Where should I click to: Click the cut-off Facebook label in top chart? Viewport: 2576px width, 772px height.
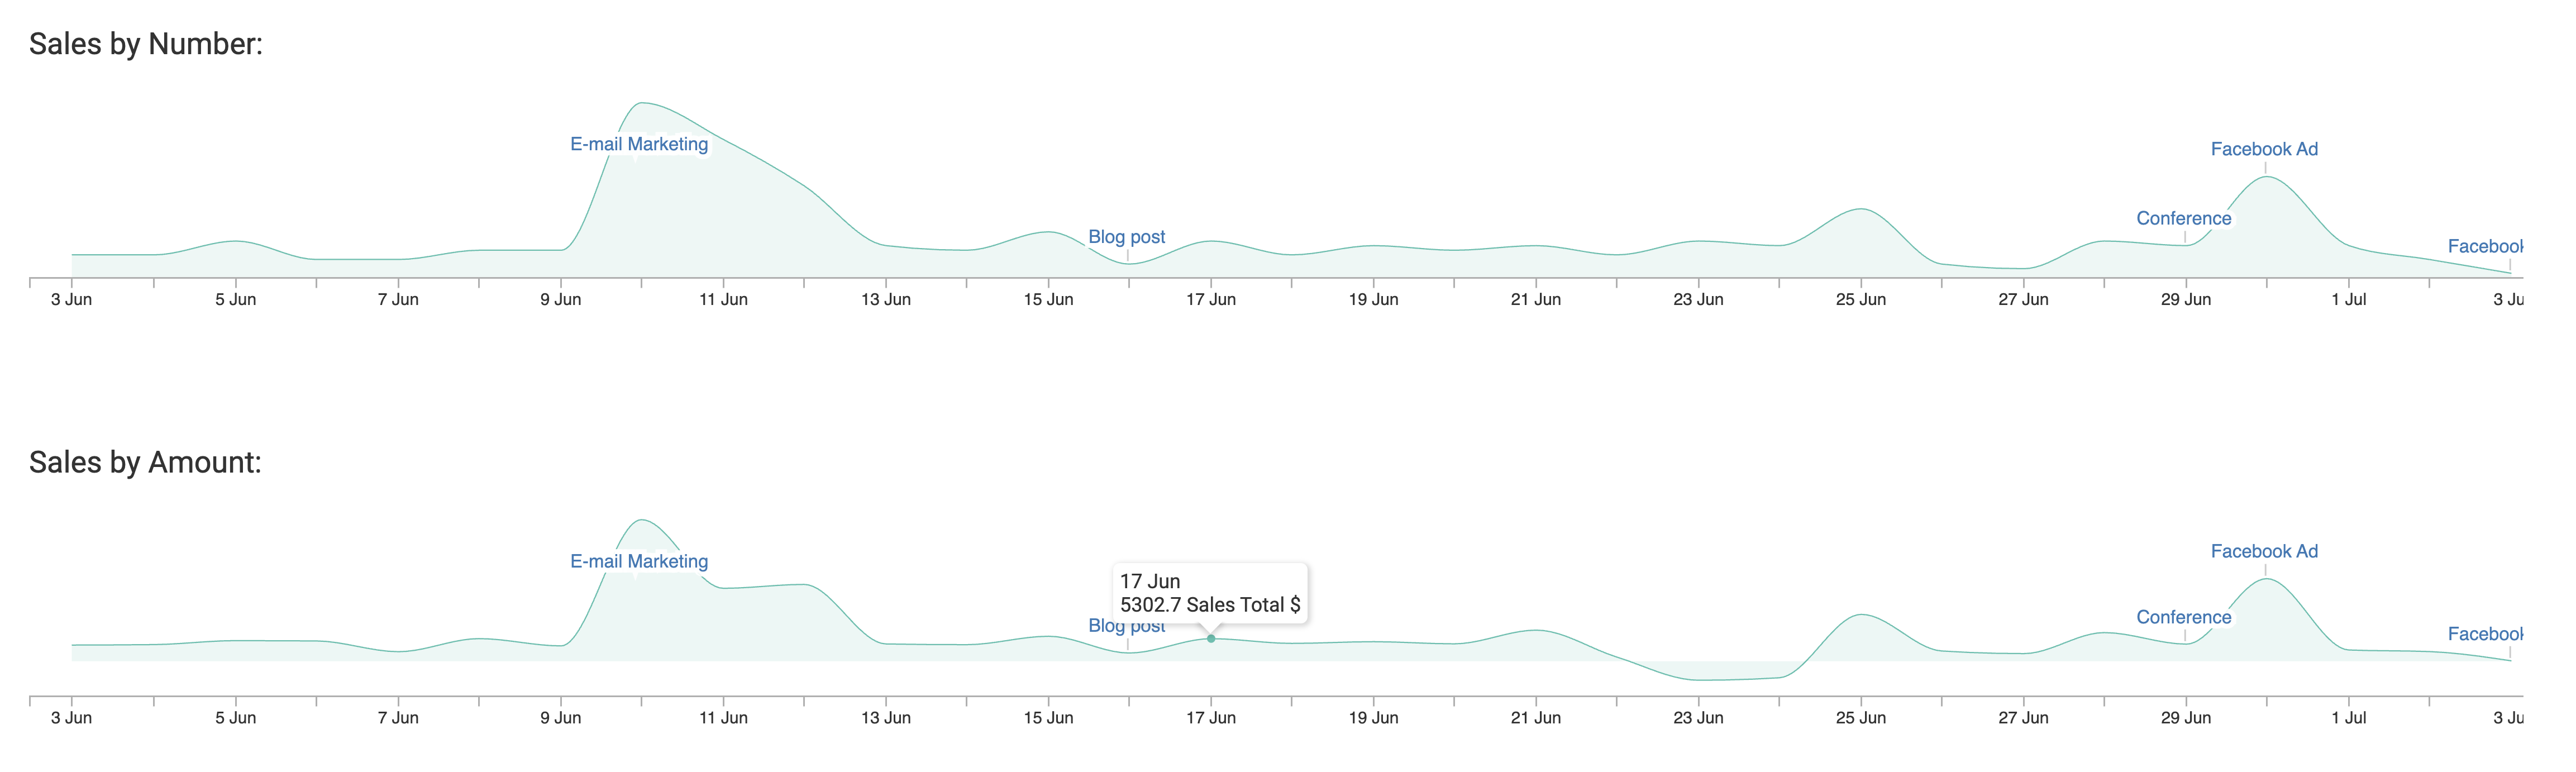[2485, 246]
